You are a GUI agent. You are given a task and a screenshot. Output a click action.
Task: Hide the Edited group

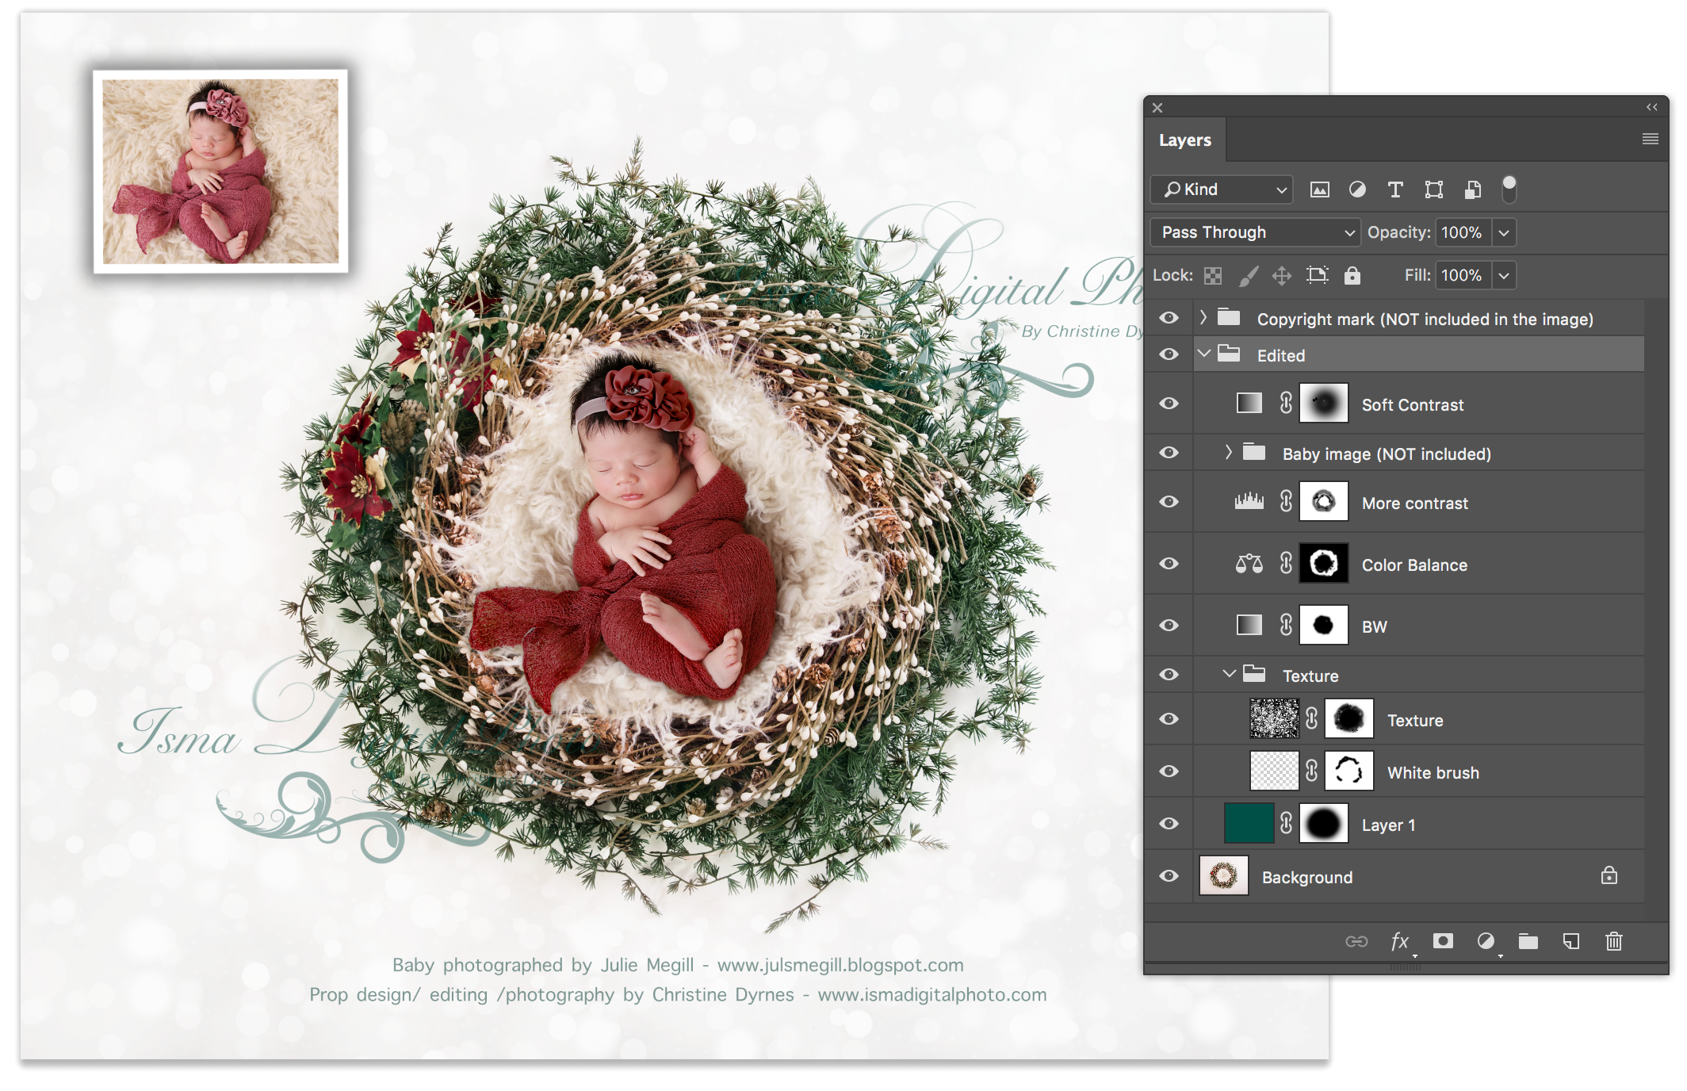point(1169,354)
